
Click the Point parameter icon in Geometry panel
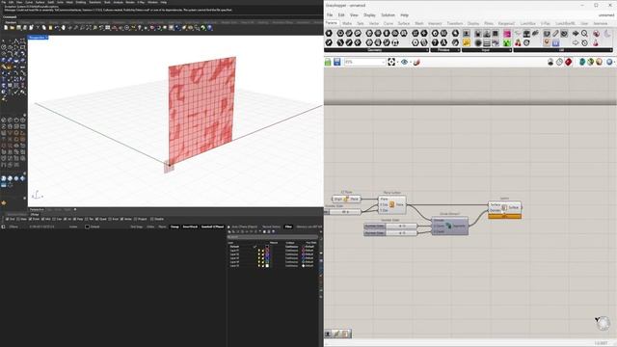coord(329,34)
